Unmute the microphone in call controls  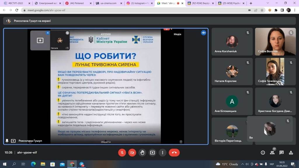pos(122,153)
